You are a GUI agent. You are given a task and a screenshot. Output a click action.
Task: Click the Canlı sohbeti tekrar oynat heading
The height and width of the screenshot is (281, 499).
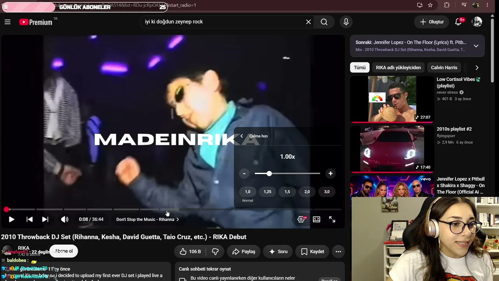coord(205,269)
